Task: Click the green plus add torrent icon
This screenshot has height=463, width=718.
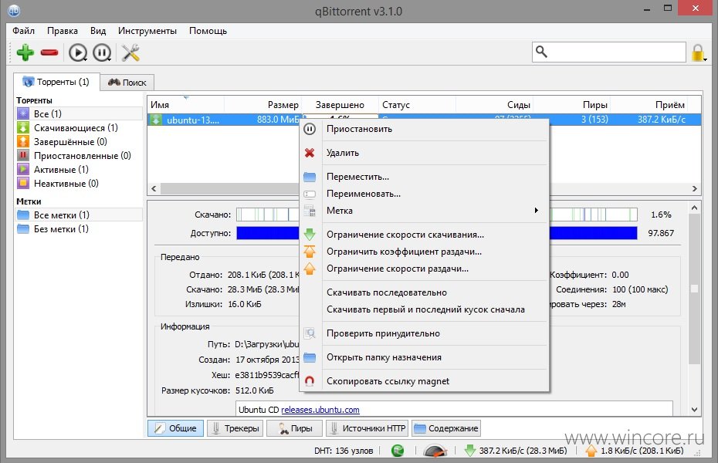Action: click(x=25, y=52)
